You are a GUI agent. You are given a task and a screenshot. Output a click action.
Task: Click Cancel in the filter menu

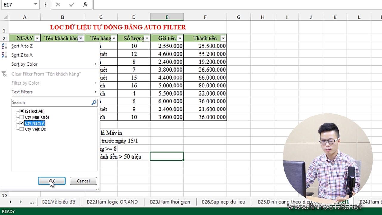tap(83, 181)
